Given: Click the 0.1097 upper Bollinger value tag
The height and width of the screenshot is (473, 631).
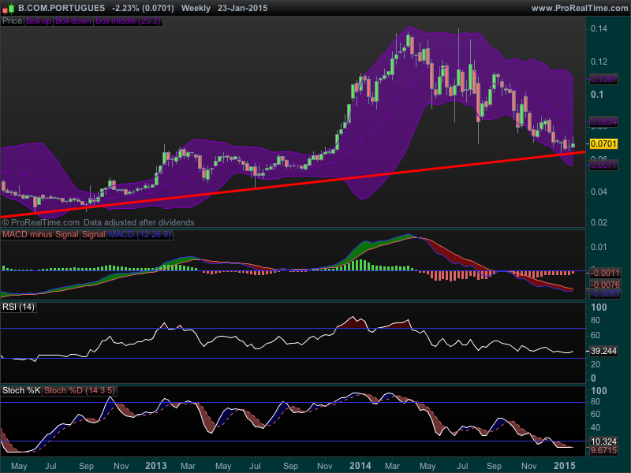Looking at the screenshot, I should coord(603,80).
